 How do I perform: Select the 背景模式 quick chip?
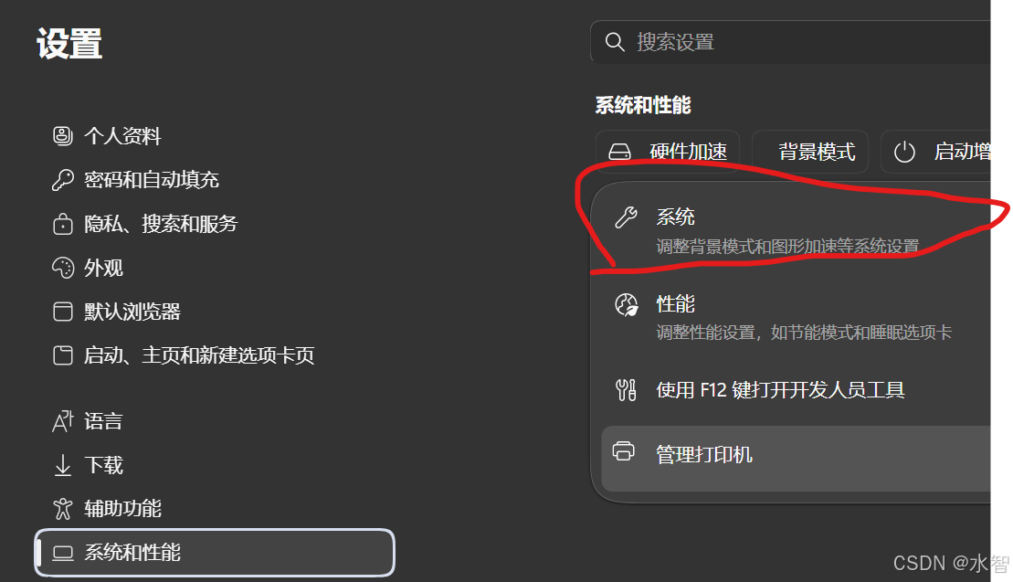810,152
